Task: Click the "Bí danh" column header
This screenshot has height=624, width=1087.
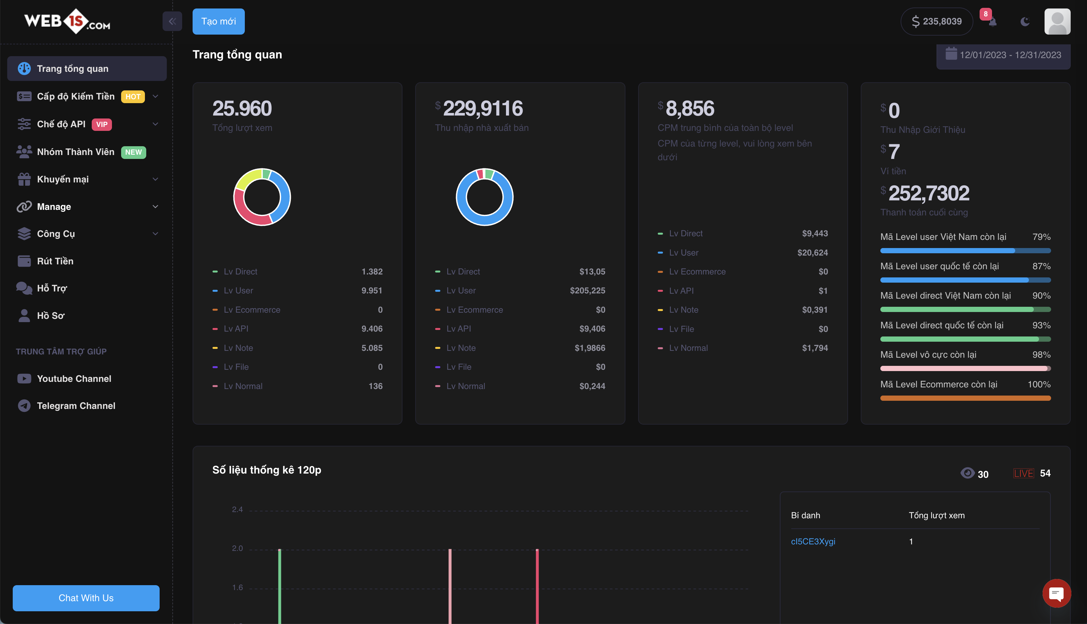Action: 805,515
